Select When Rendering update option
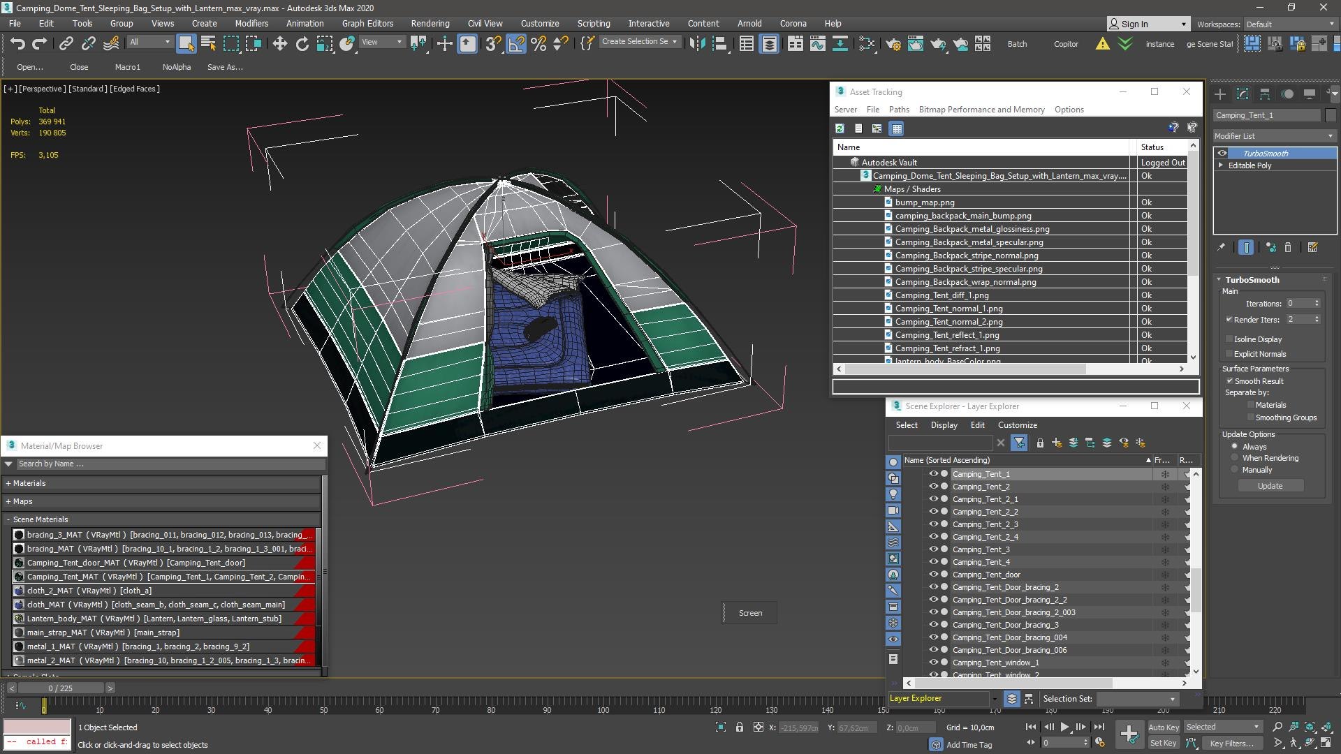The width and height of the screenshot is (1341, 754). coord(1235,459)
